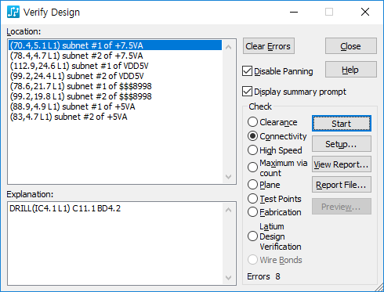Start the design verification check
This screenshot has height=292, width=384.
(342, 124)
